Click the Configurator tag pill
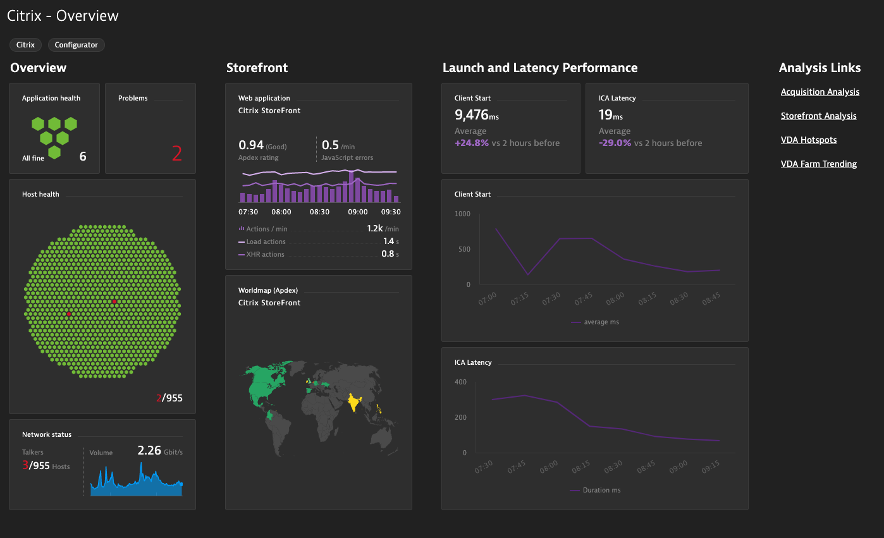 pyautogui.click(x=77, y=45)
